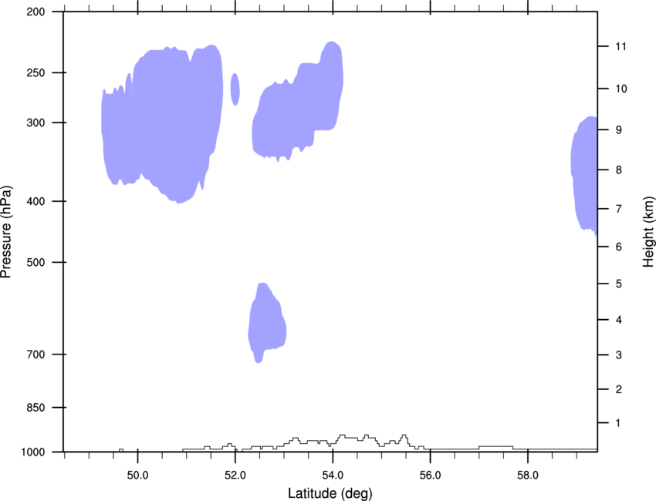Screen dimensions: 656x501
Task: Select the 250 pressure axis label
Action: [x=36, y=72]
